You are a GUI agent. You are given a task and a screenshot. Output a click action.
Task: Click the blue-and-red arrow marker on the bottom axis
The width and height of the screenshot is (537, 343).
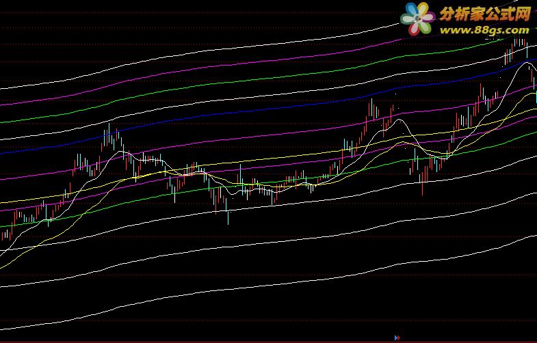click(397, 338)
